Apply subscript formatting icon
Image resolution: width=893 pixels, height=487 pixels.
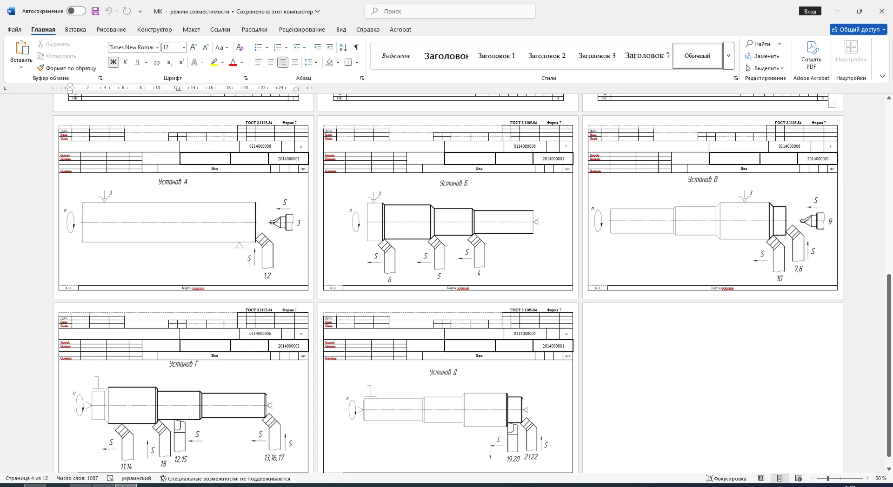(x=169, y=62)
